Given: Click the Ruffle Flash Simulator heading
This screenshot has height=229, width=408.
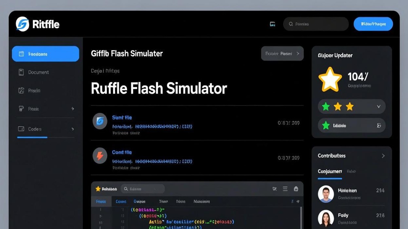Looking at the screenshot, I should (x=159, y=88).
